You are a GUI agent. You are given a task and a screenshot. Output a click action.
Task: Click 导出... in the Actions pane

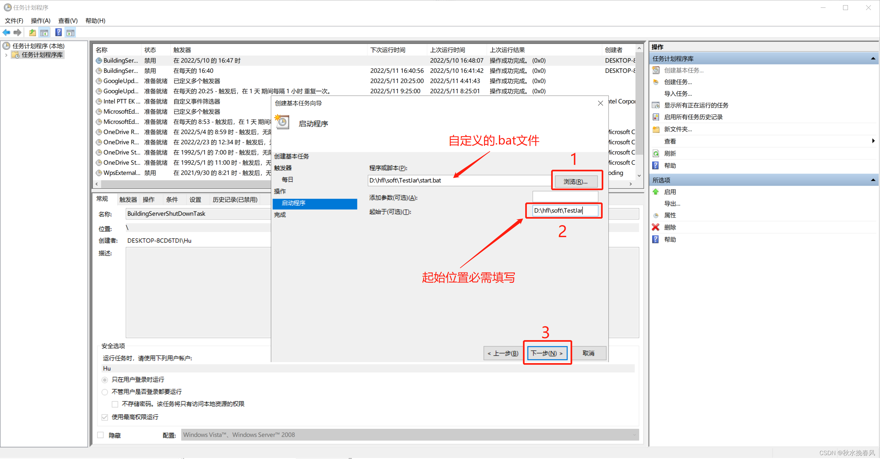click(x=672, y=203)
